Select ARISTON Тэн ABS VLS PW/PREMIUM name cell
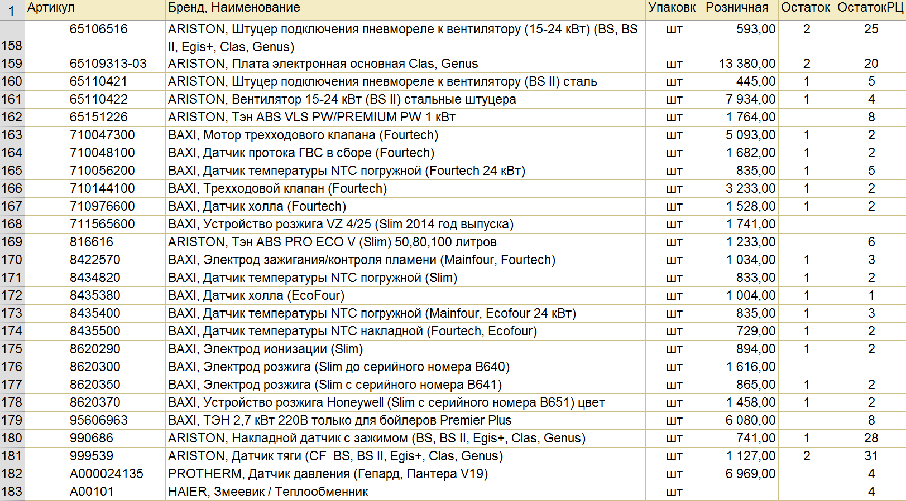Screen dimensions: 906x501 pyautogui.click(x=405, y=117)
